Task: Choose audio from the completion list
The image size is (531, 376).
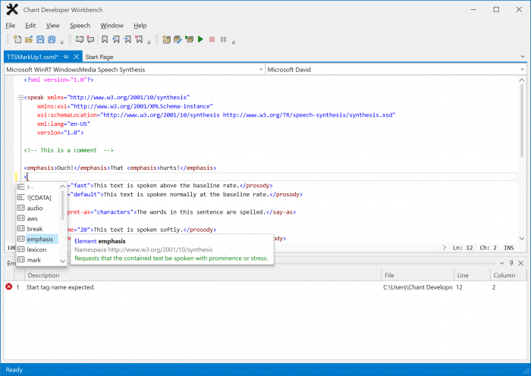Action: tap(37, 208)
